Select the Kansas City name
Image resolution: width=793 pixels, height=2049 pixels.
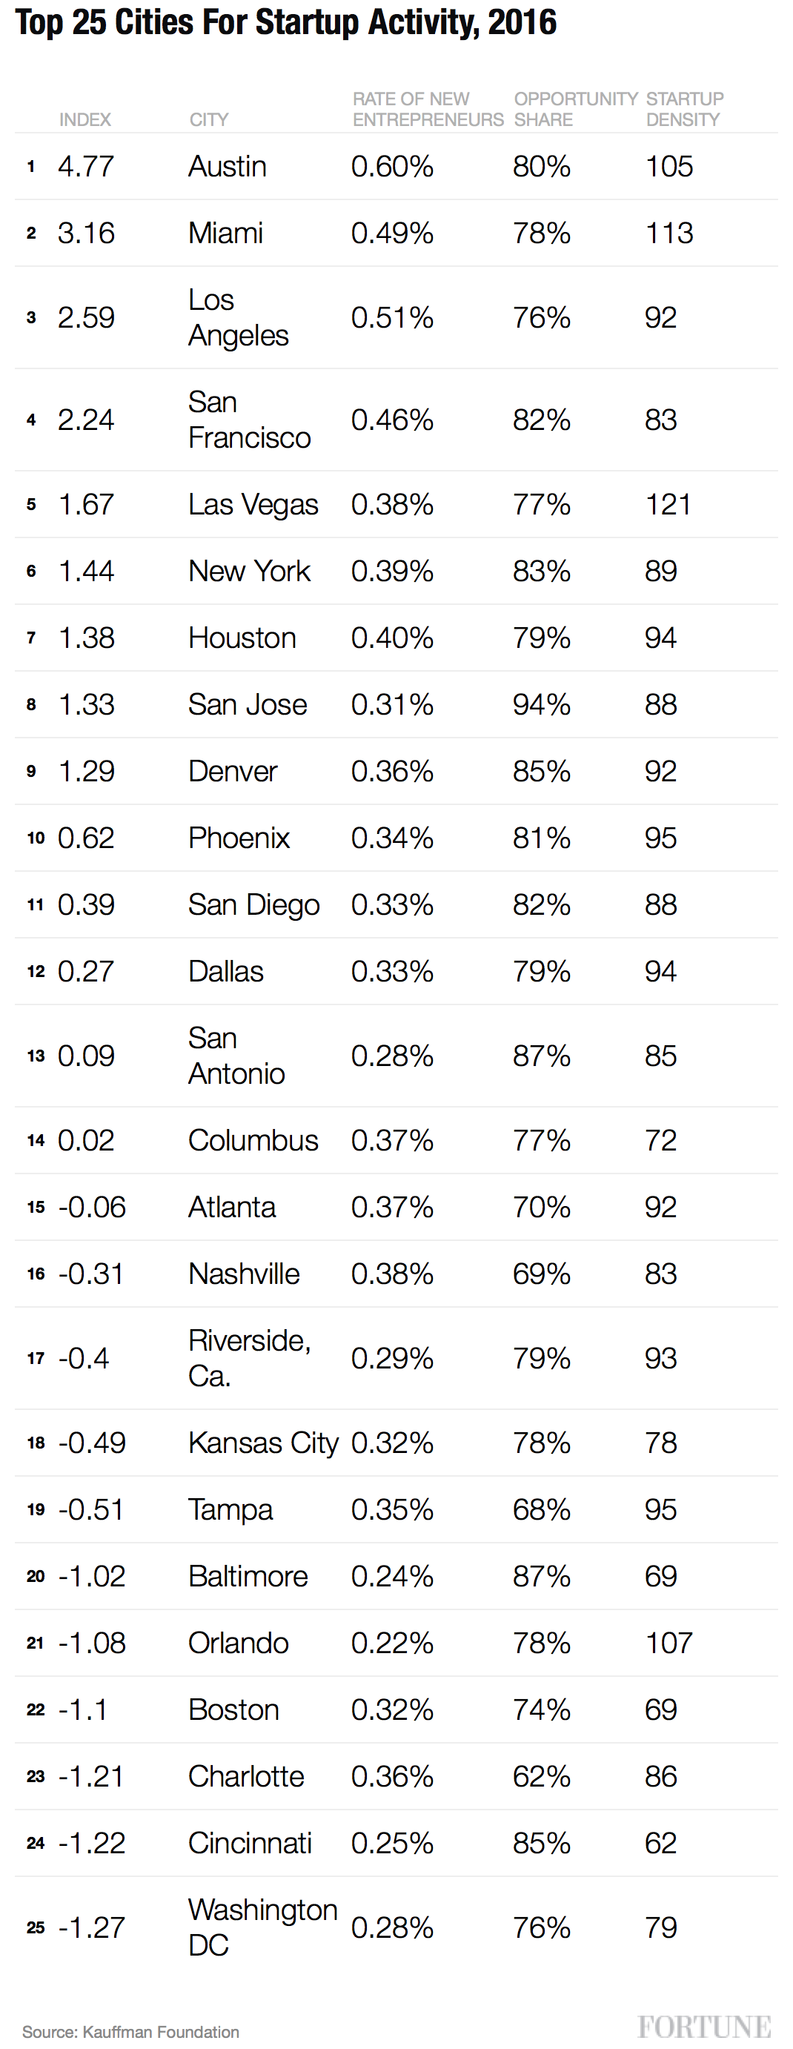coord(262,1442)
